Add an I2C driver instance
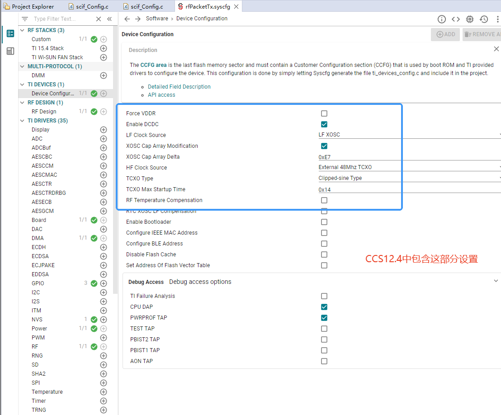Viewport: 501px width, 415px height. 104,292
